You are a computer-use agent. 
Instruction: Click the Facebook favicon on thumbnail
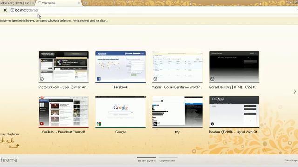coord(99,79)
